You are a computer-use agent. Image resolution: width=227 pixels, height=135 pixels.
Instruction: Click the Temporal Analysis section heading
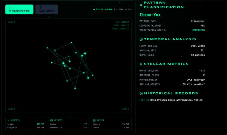coord(170,39)
